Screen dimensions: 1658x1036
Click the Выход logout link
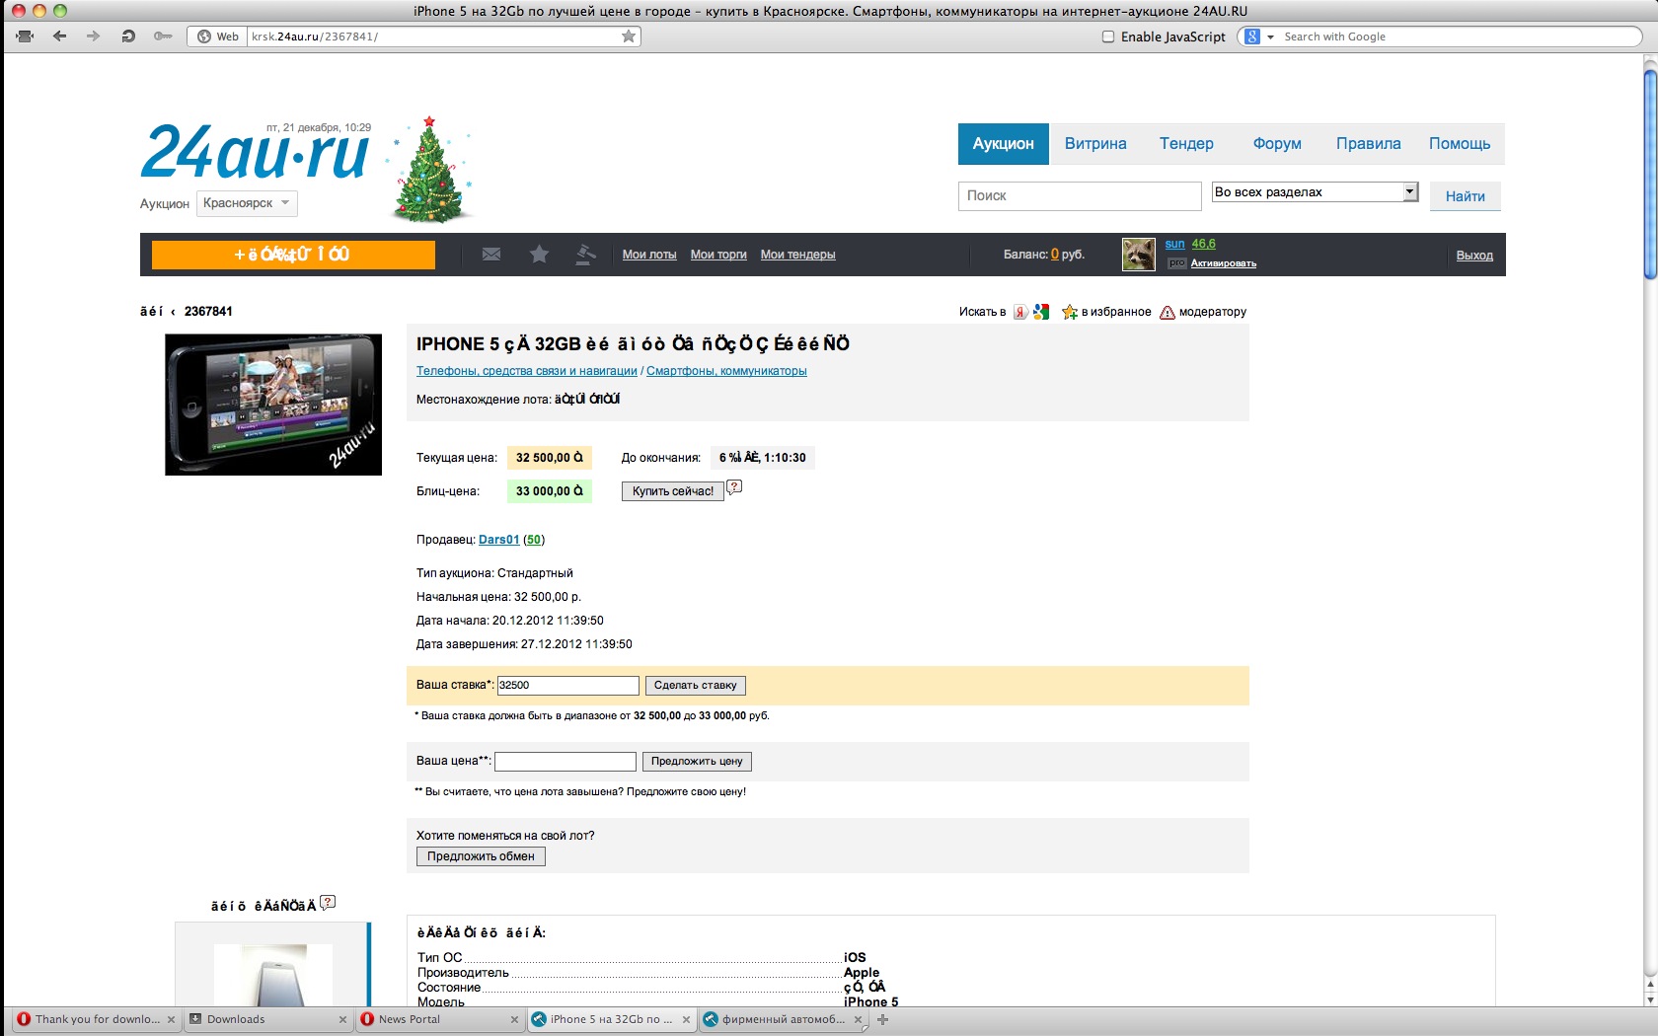click(x=1474, y=256)
